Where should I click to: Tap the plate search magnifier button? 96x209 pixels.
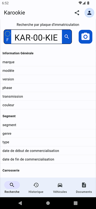[x=67, y=37]
